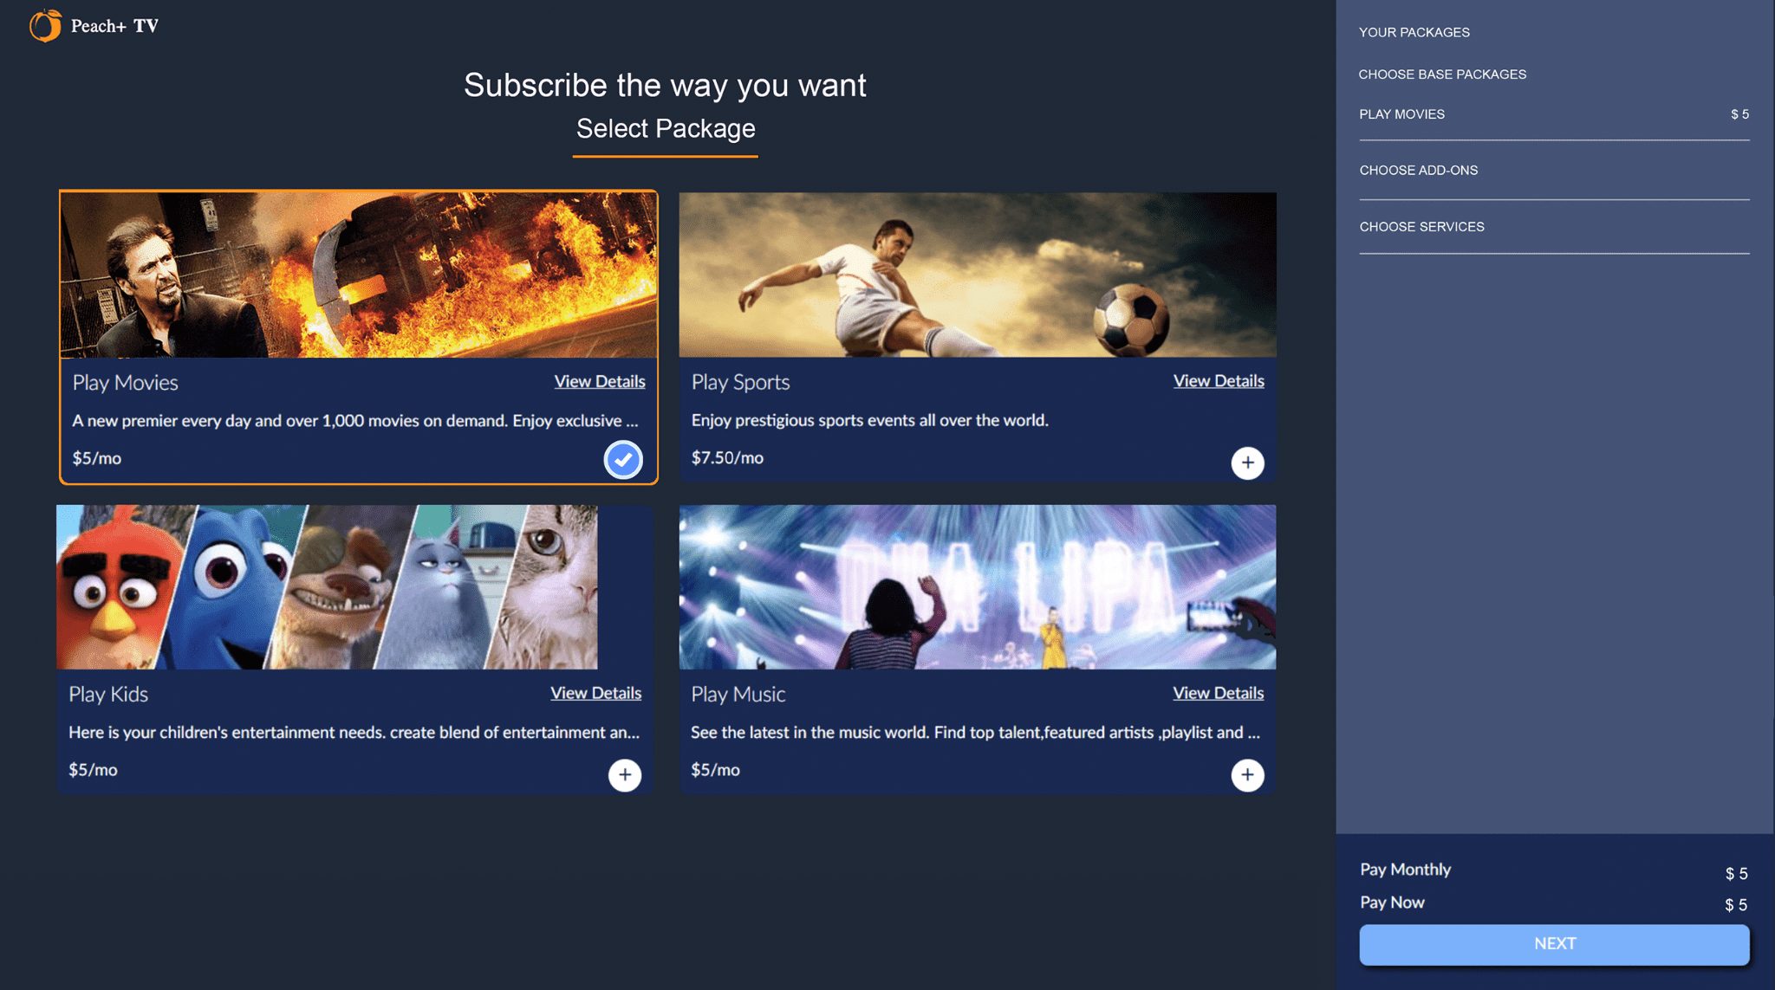Click the plus icon on Play Music
The image size is (1775, 990).
[x=1248, y=774]
